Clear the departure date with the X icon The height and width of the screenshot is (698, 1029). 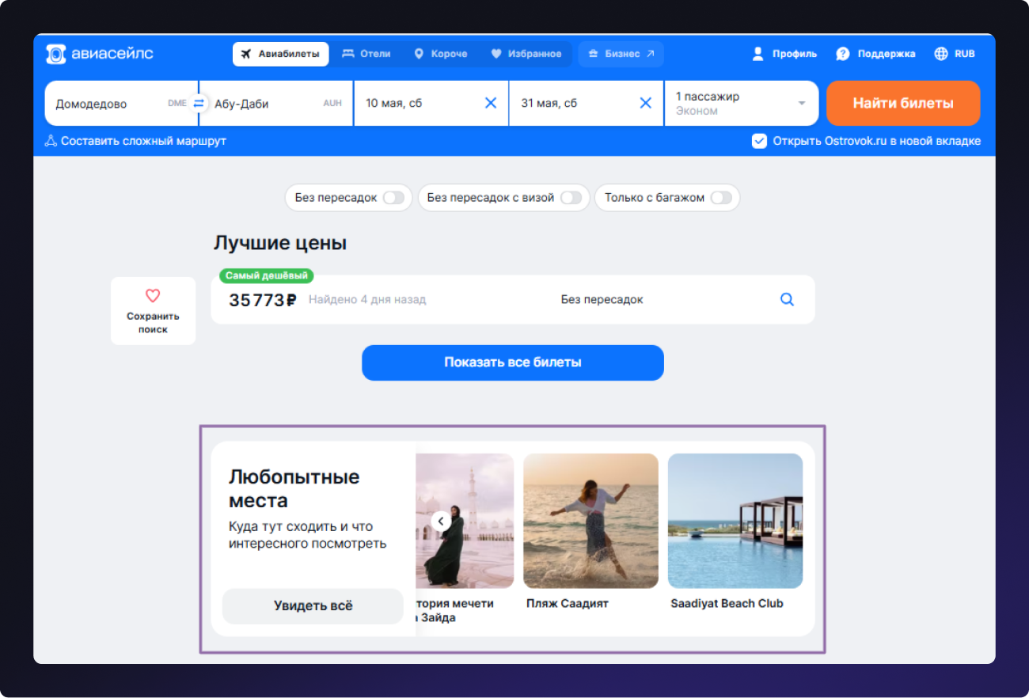click(x=490, y=103)
